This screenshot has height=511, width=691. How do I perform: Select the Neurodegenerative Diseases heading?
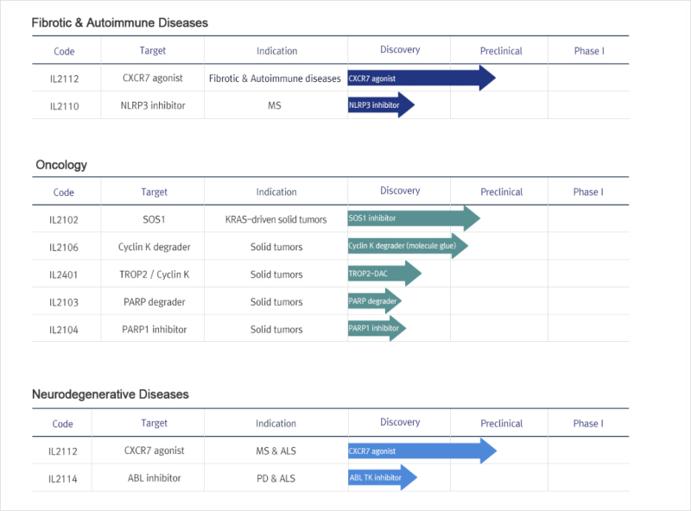(x=110, y=394)
